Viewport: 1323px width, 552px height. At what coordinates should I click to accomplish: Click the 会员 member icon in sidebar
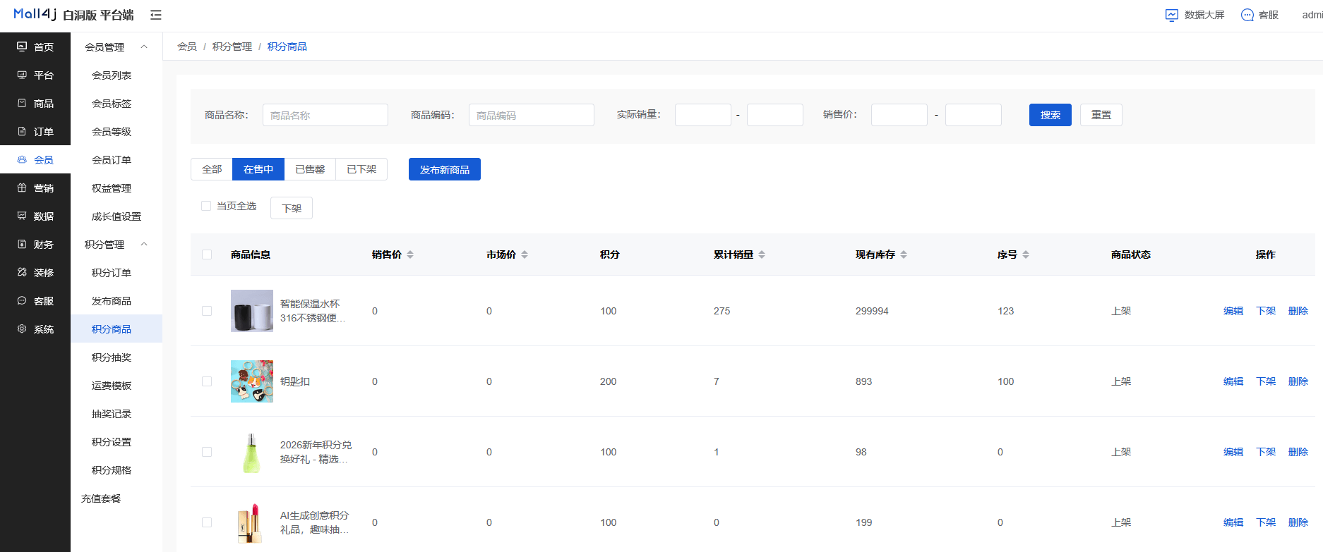point(22,159)
